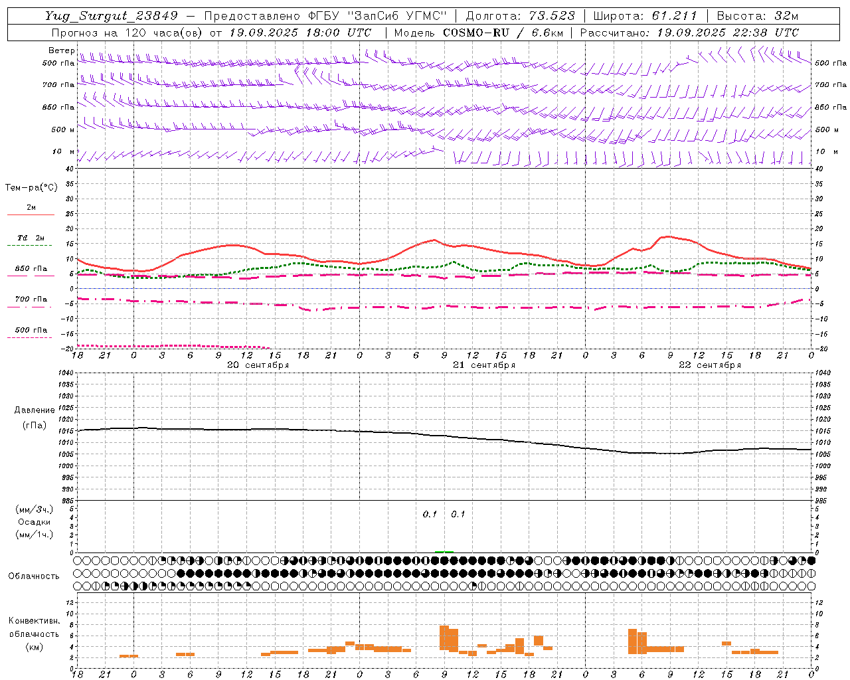Viewport: 850px width, 680px height.
Task: Click the 22 сентября date label
Action: click(x=710, y=365)
